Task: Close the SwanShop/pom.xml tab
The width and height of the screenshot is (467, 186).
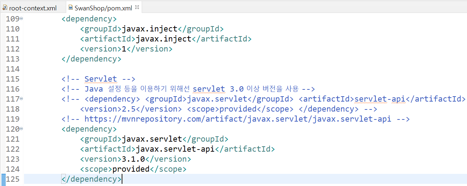Action: (137, 7)
